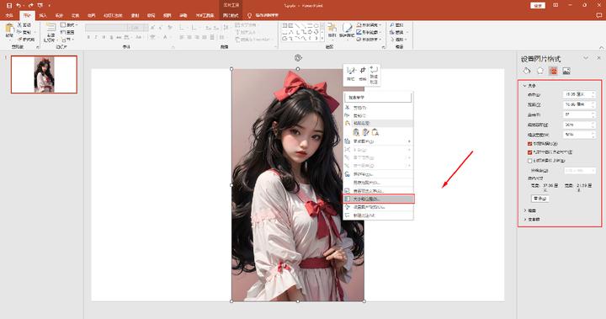Open the Picture Format ribbon tab
Screen dimensions: 606x319
(231, 15)
